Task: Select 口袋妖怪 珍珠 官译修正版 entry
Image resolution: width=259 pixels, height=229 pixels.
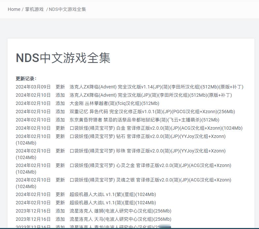Action: 147,151
